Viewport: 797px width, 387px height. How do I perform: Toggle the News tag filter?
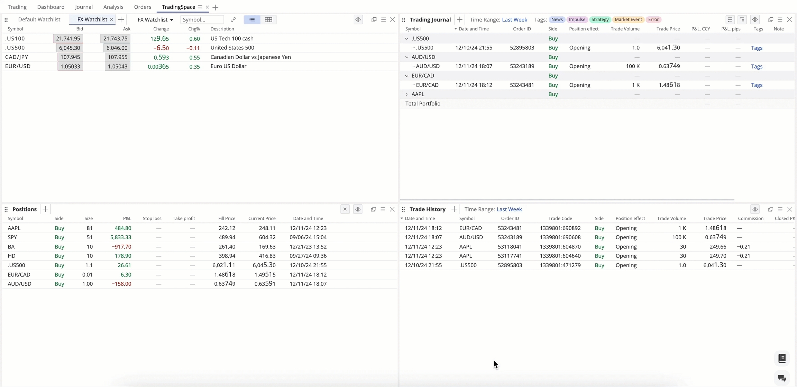[557, 20]
